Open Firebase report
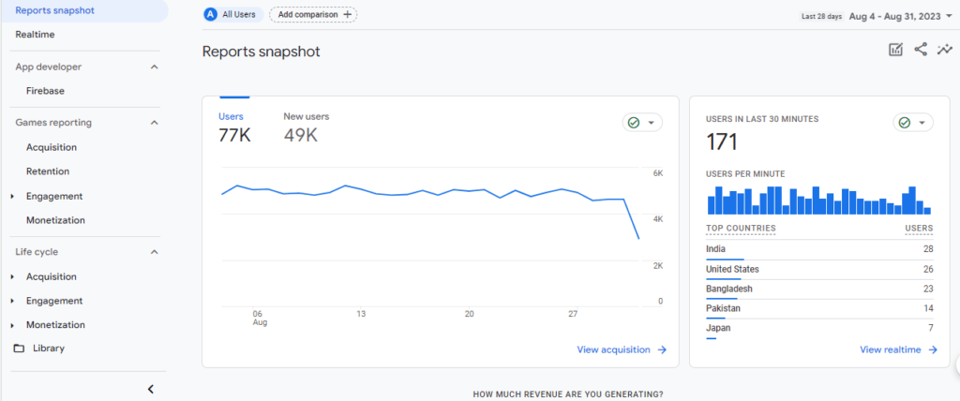 [x=45, y=91]
